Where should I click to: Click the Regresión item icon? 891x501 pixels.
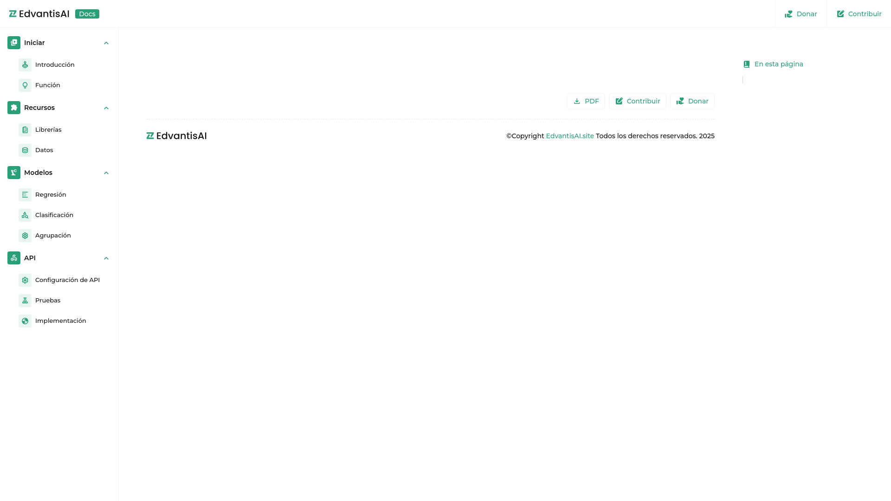click(x=25, y=195)
